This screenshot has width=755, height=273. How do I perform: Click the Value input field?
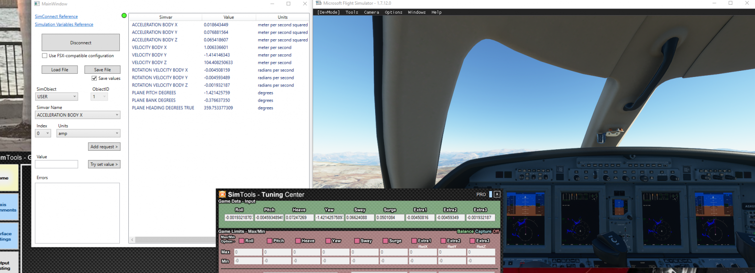coord(57,164)
